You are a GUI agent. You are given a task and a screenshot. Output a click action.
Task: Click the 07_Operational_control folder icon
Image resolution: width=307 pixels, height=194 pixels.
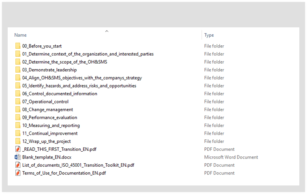18,102
